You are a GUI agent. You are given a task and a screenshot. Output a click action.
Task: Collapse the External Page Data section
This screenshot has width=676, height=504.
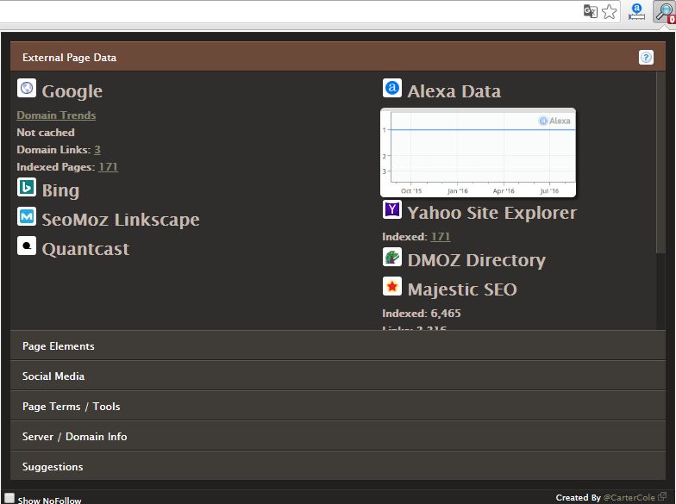338,57
